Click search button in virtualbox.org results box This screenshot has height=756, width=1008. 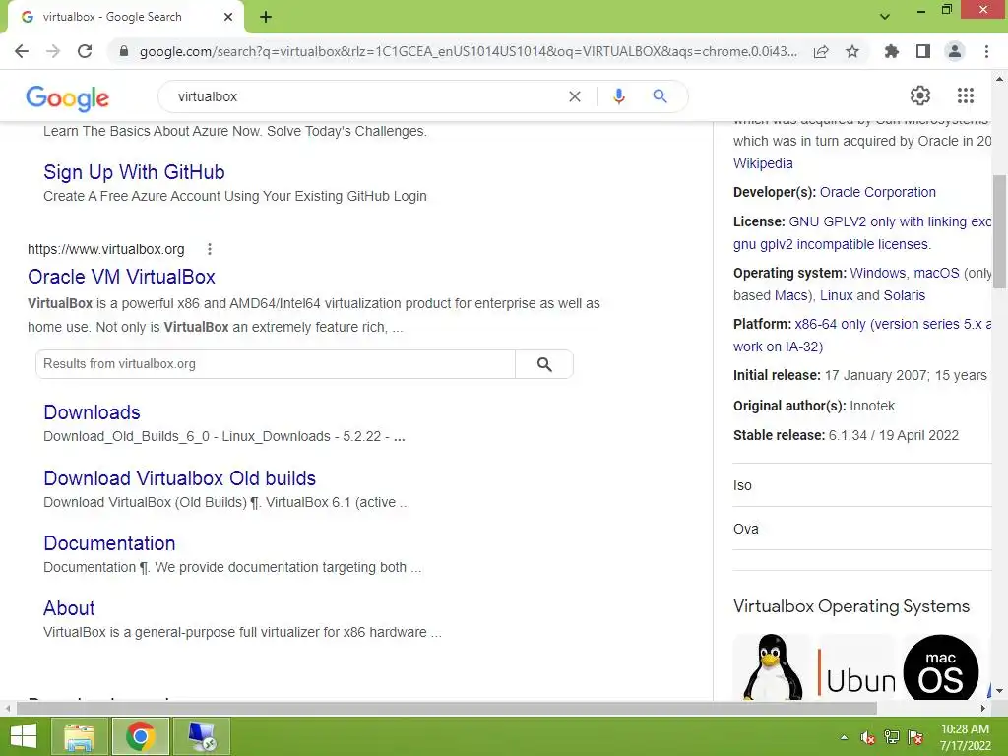coord(544,364)
